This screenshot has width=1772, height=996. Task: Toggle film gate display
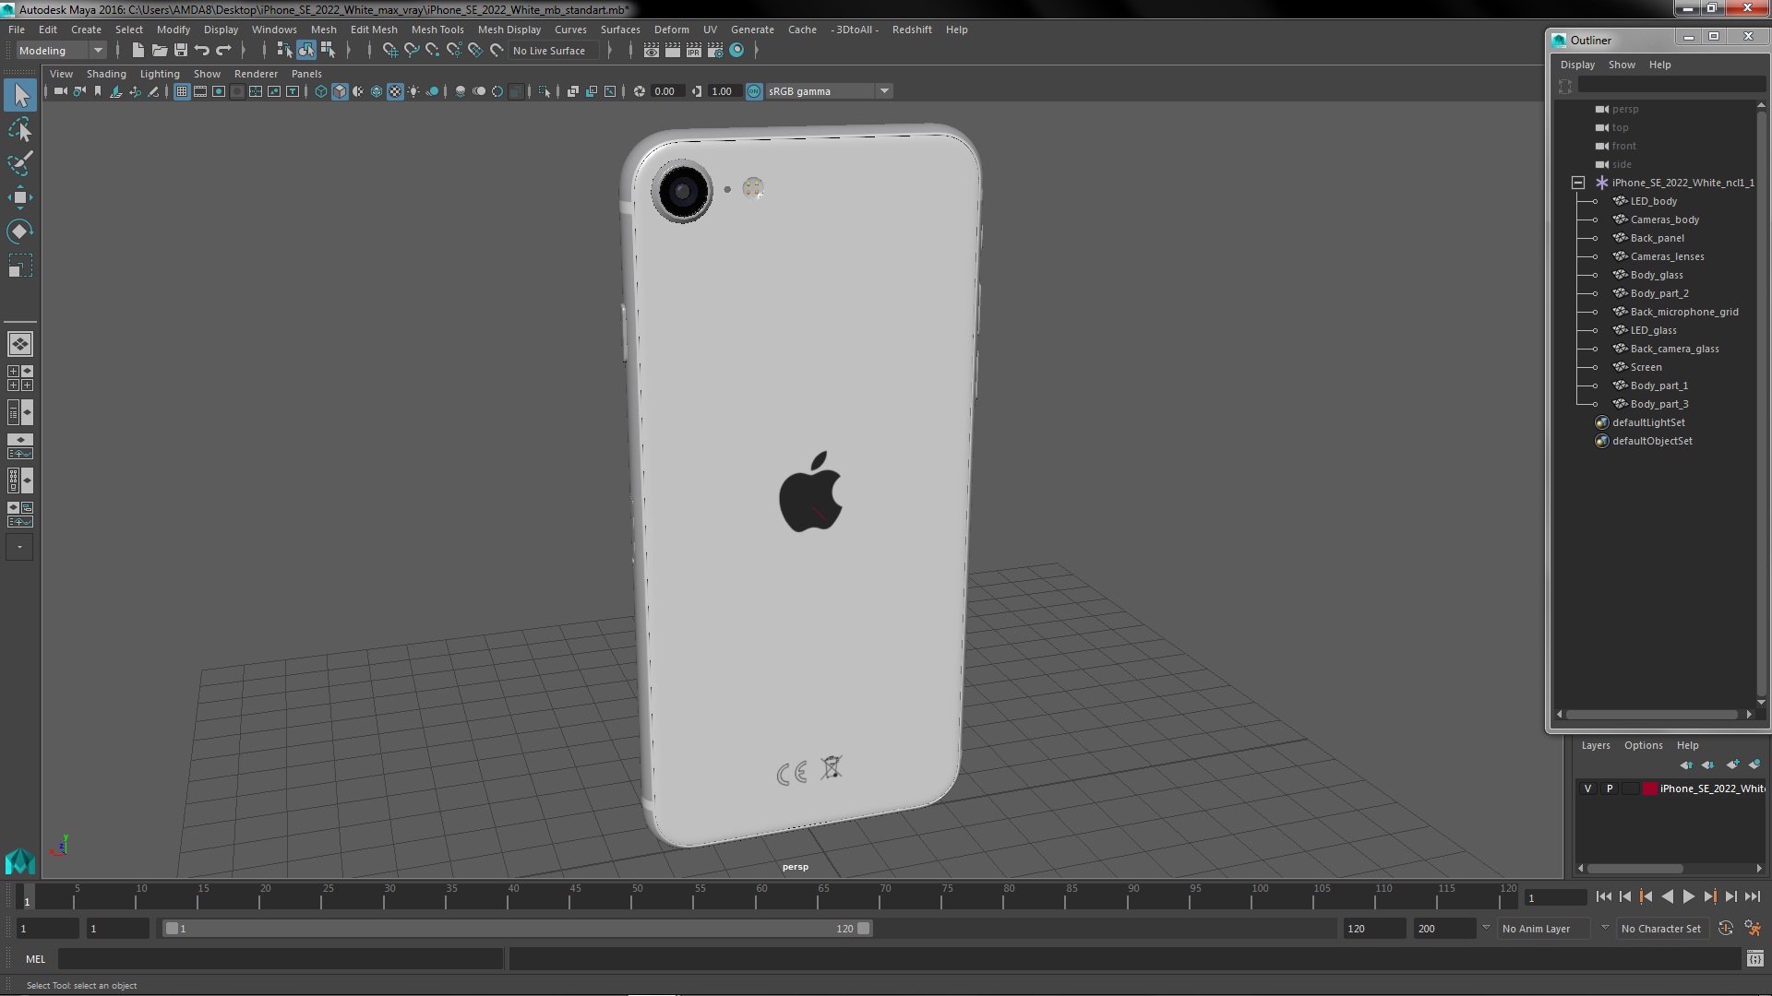200,91
